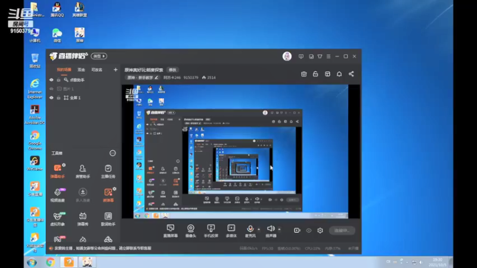Select the 点歌助手 source row

(x=83, y=80)
